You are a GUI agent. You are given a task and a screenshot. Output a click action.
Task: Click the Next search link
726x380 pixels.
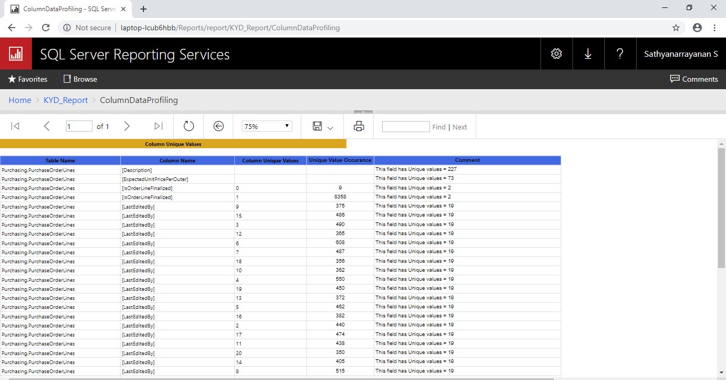(x=460, y=127)
